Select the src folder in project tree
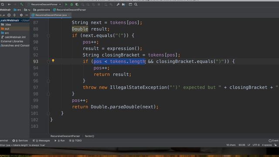The width and height of the screenshot is (279, 157). click(x=5, y=33)
